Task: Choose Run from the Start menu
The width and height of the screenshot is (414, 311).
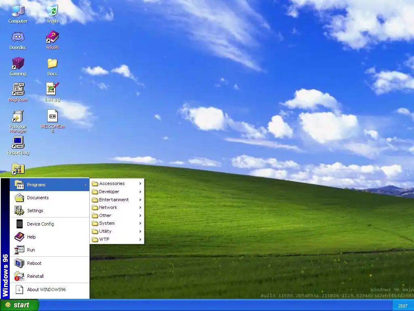Action: [50, 249]
